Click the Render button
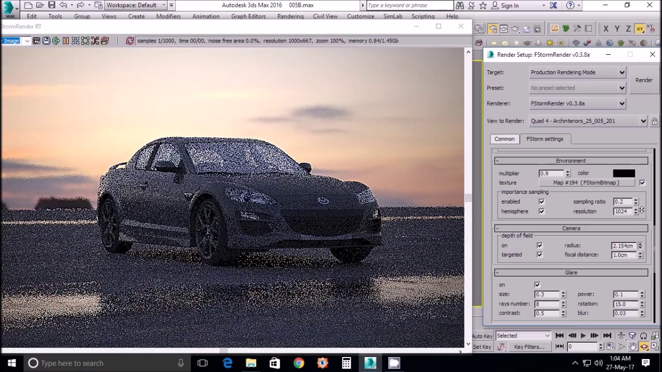Image resolution: width=662 pixels, height=372 pixels. tap(644, 80)
